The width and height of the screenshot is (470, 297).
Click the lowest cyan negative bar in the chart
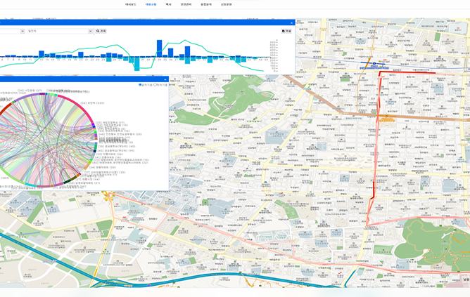pos(137,64)
